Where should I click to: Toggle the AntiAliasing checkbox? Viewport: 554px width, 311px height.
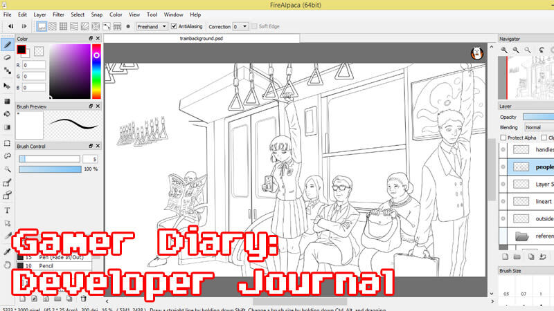[x=175, y=26]
